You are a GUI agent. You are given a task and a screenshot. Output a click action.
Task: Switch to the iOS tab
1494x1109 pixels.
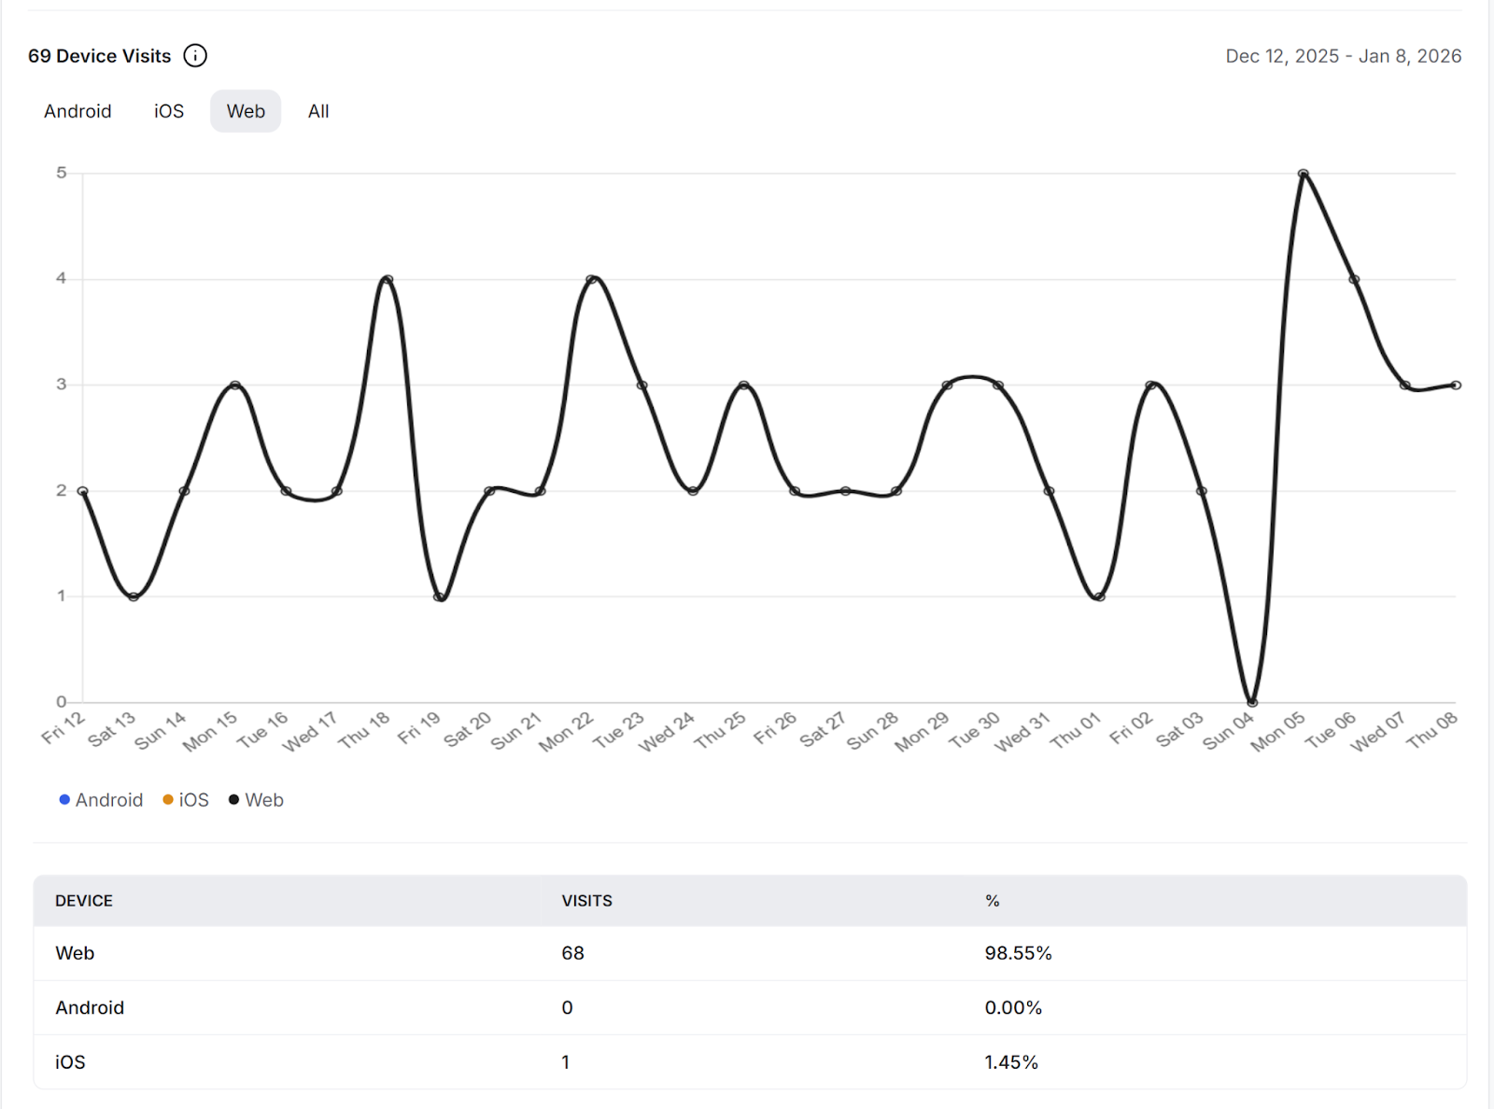[169, 111]
